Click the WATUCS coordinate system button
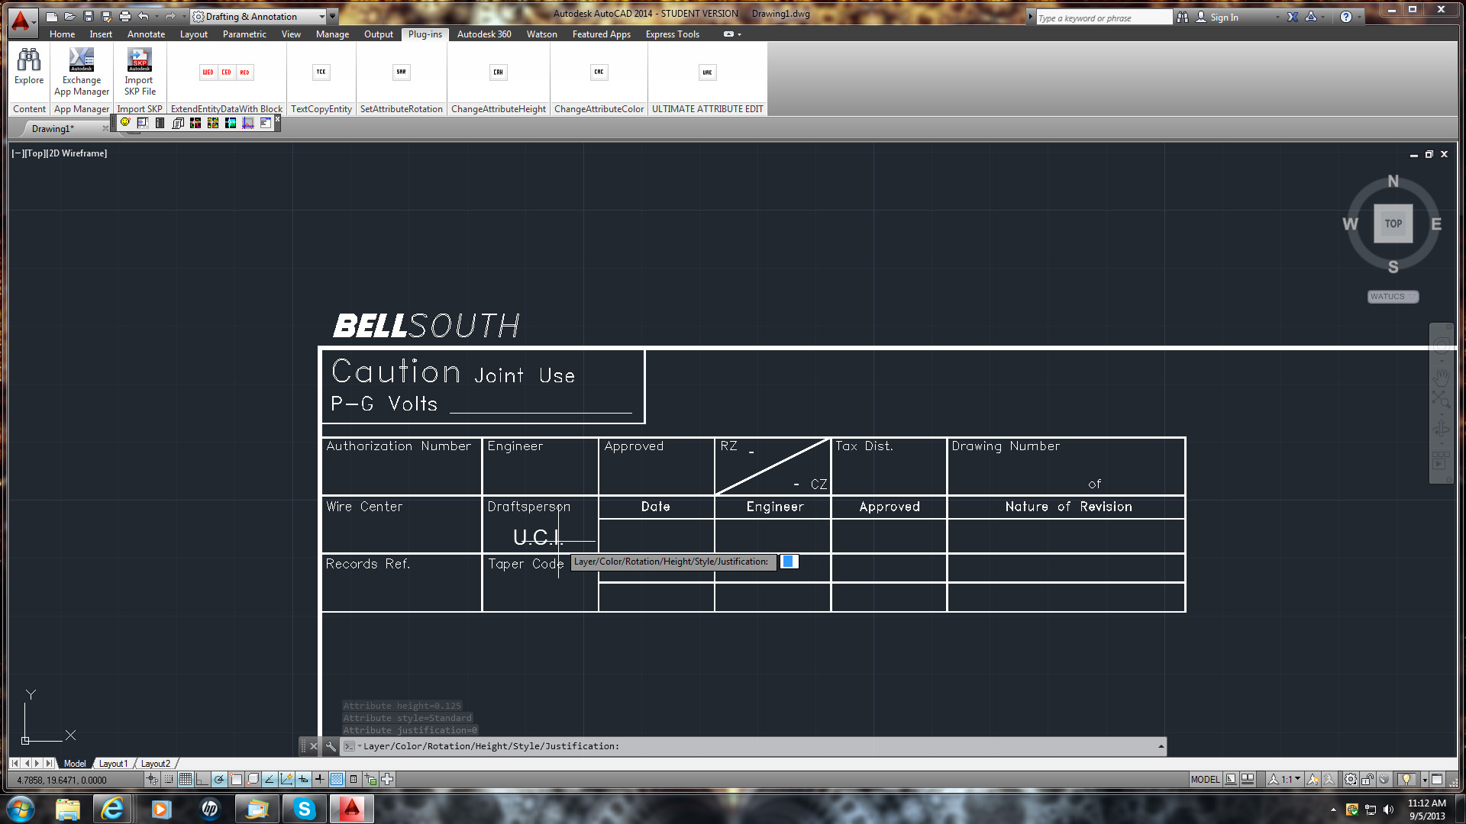 1392,297
